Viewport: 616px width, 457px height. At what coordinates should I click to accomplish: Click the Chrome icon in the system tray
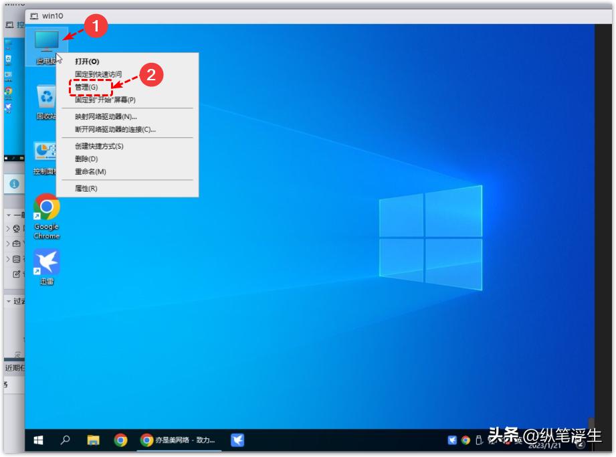pyautogui.click(x=467, y=442)
